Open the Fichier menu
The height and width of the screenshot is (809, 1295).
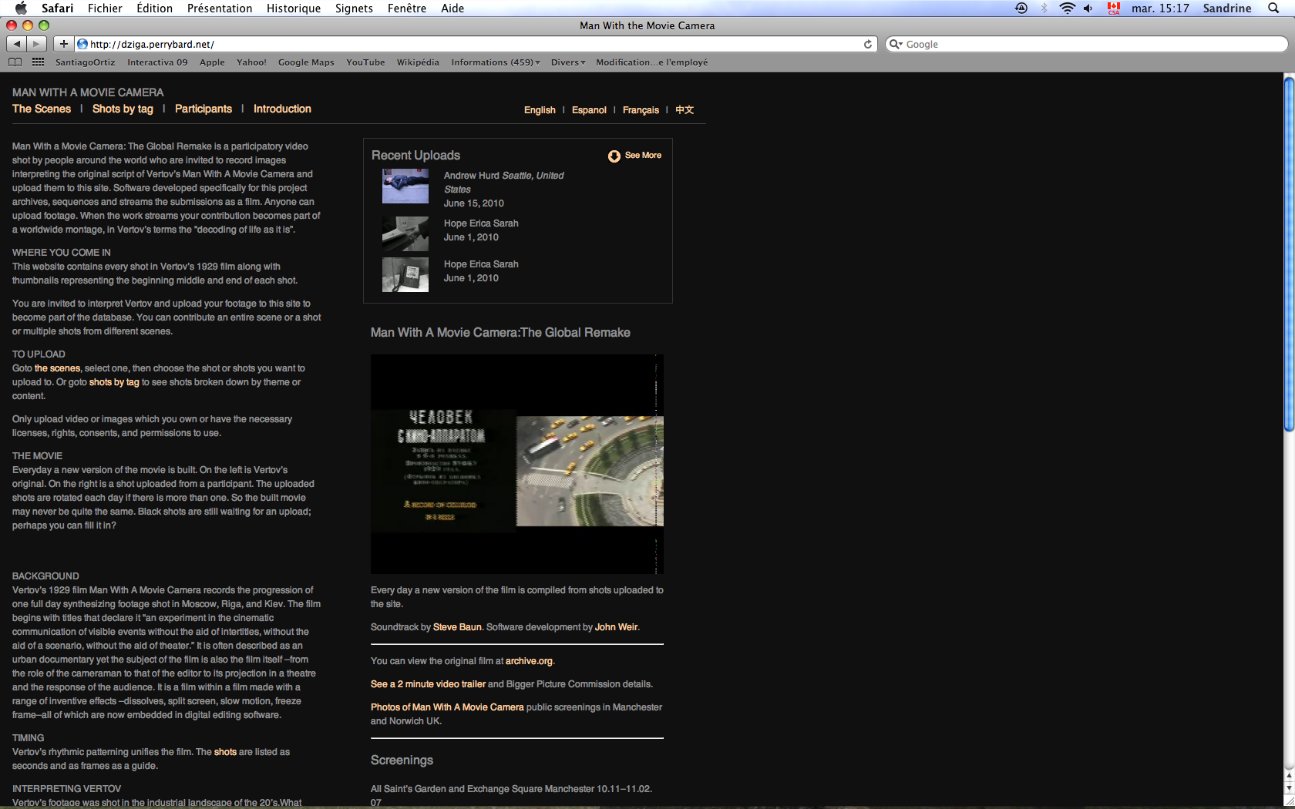coord(105,8)
